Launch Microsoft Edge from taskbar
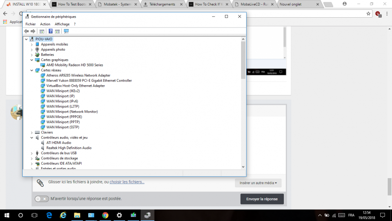This screenshot has height=221, width=392. coord(49,215)
